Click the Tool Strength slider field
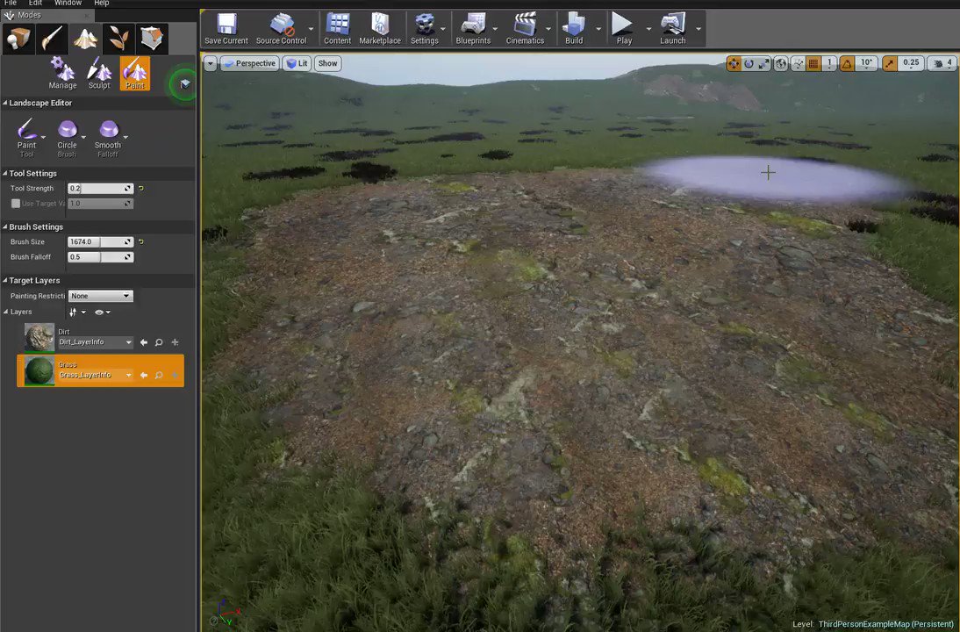The height and width of the screenshot is (632, 960). tap(100, 189)
